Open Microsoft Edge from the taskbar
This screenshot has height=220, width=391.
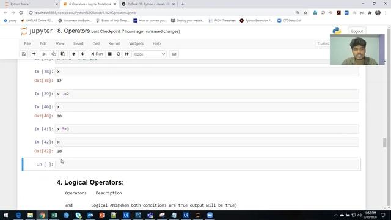(x=18, y=215)
